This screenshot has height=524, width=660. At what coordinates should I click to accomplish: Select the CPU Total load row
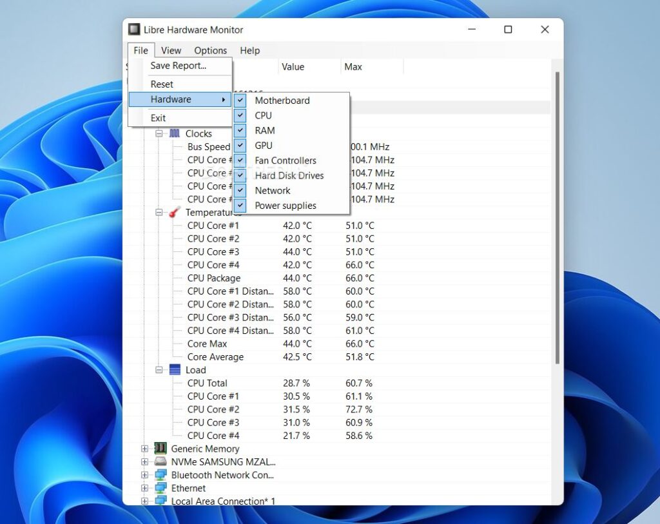pyautogui.click(x=336, y=383)
